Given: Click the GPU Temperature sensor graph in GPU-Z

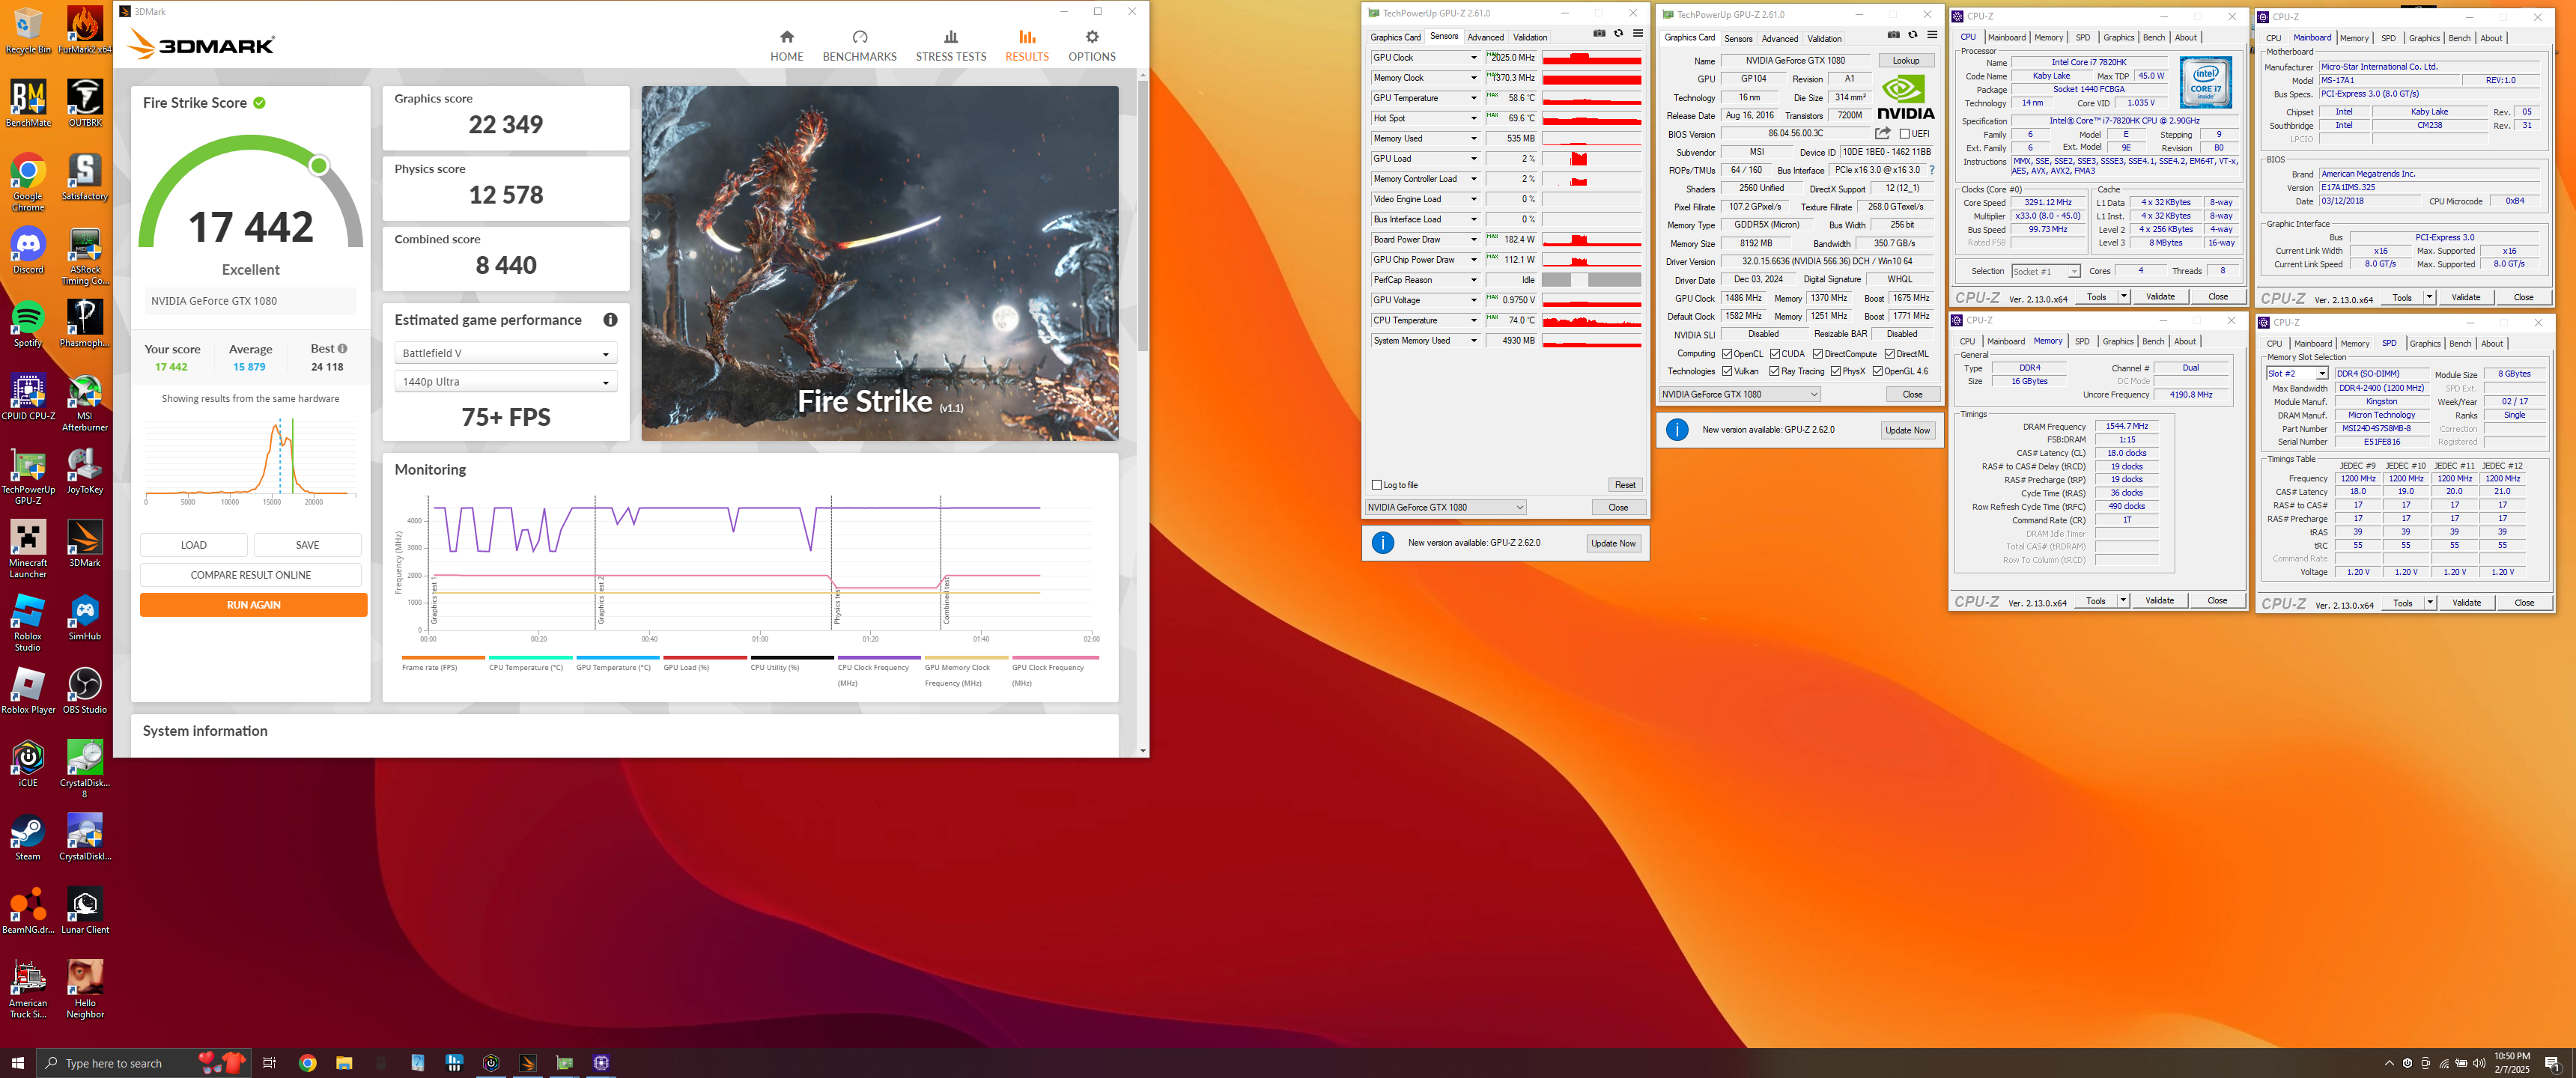Looking at the screenshot, I should click(1590, 98).
